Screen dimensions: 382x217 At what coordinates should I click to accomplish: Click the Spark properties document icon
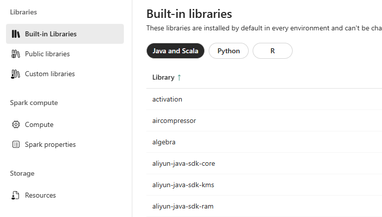pyautogui.click(x=15, y=144)
